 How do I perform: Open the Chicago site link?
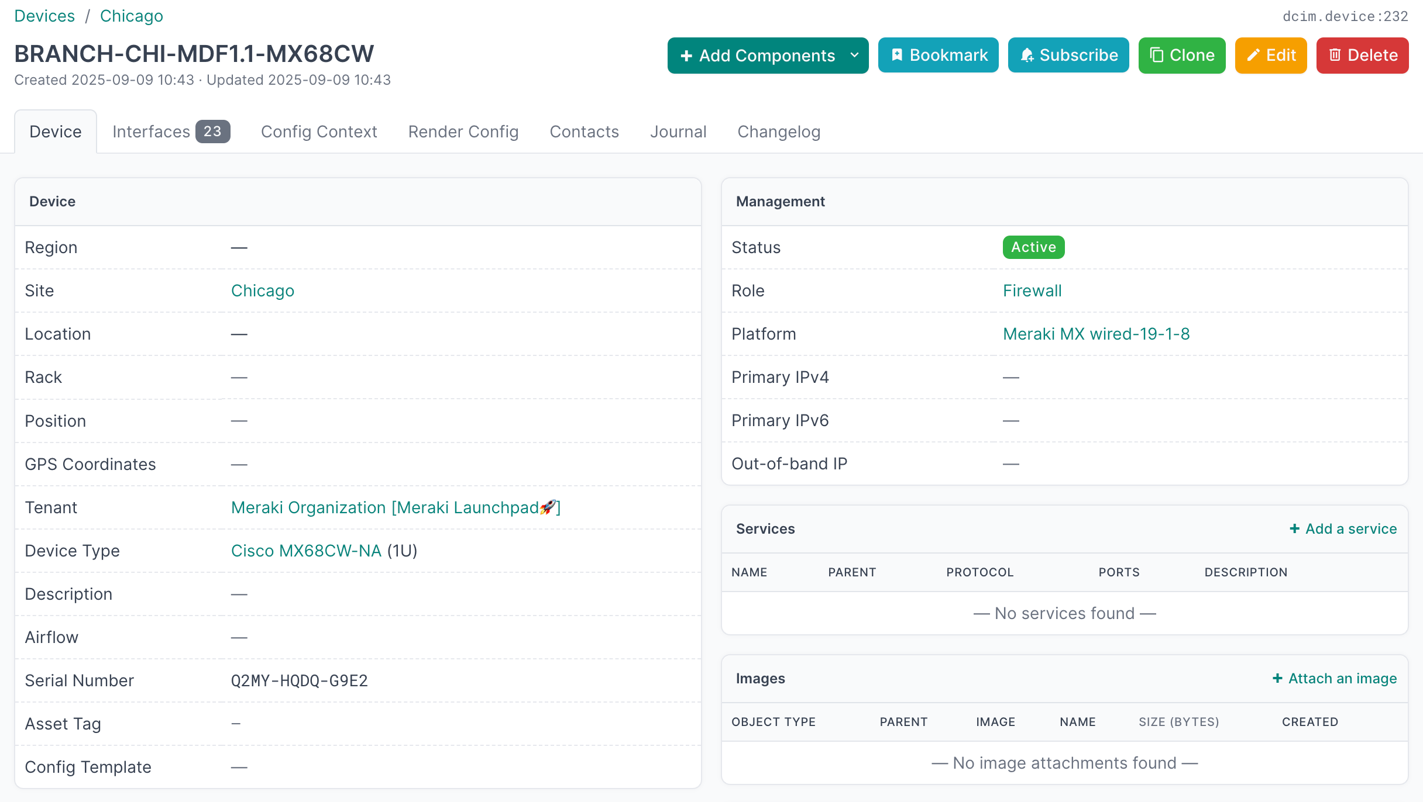coord(262,291)
